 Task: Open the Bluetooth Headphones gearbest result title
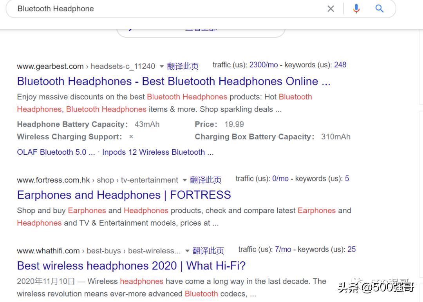174,81
